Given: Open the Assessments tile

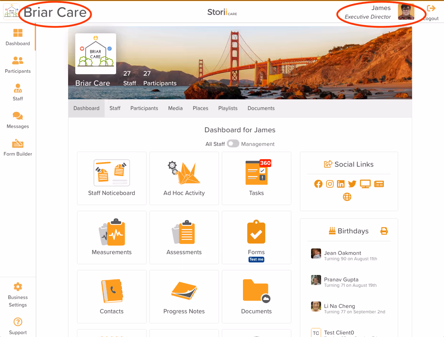Looking at the screenshot, I should (184, 237).
